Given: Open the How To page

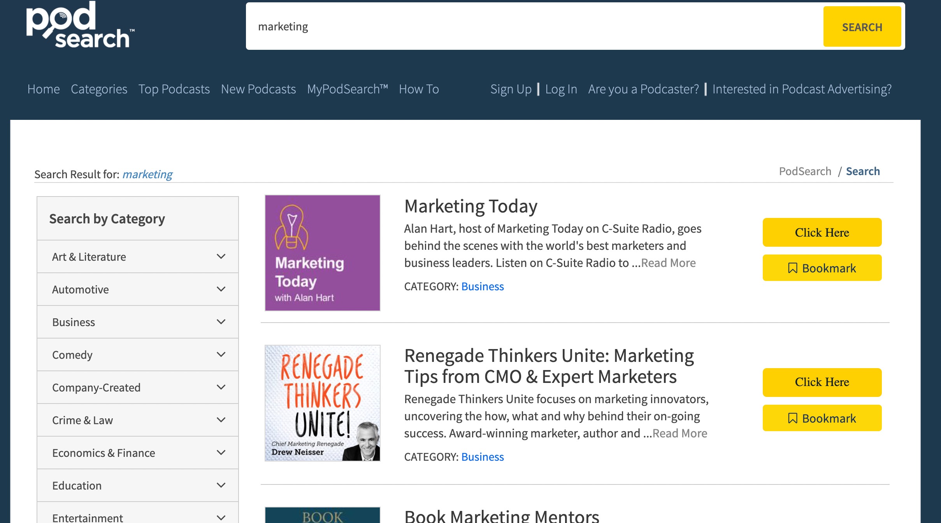Looking at the screenshot, I should tap(419, 89).
